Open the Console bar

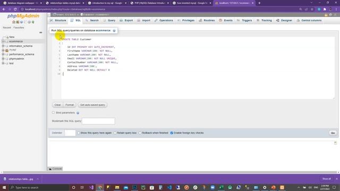tap(55, 169)
